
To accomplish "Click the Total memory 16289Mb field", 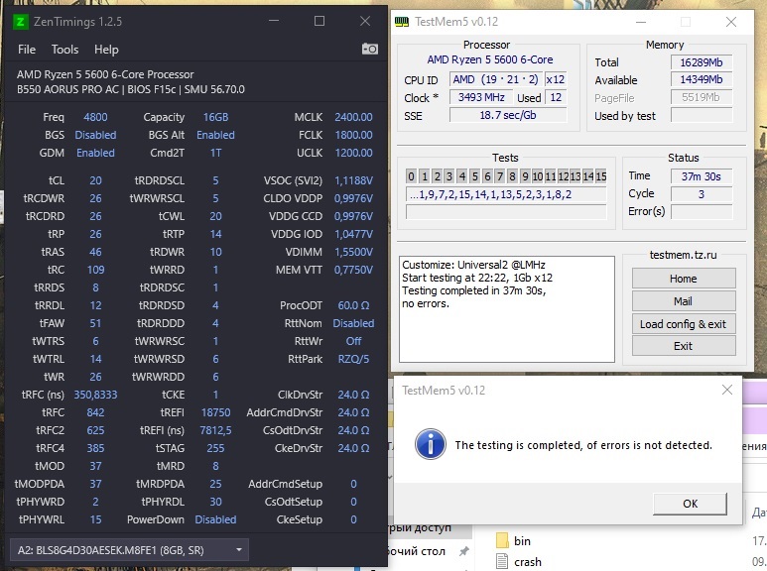I will click(702, 62).
